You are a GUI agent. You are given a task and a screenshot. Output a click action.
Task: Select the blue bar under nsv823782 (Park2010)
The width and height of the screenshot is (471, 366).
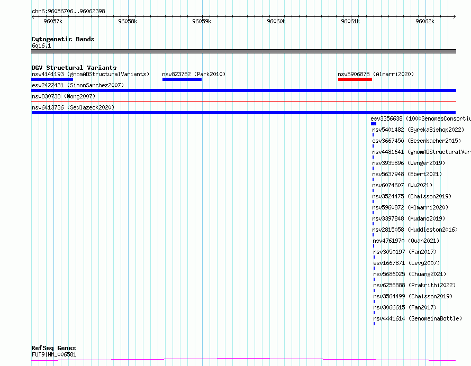182,79
